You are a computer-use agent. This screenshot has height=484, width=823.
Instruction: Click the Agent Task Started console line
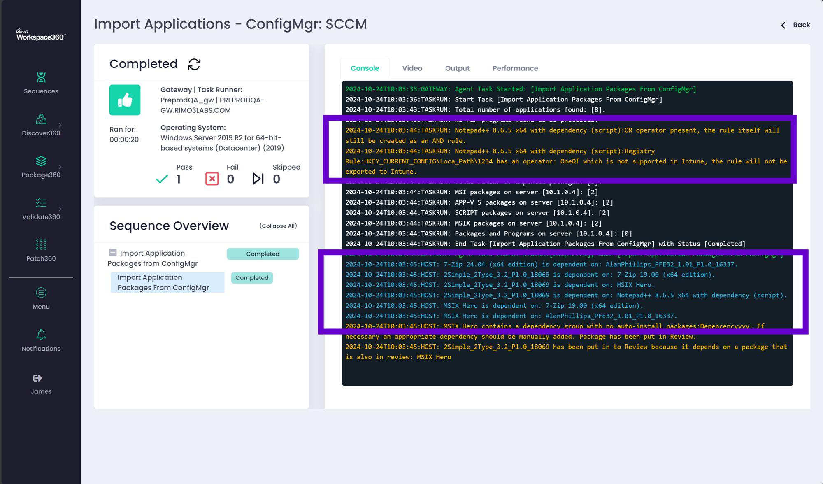coord(521,89)
